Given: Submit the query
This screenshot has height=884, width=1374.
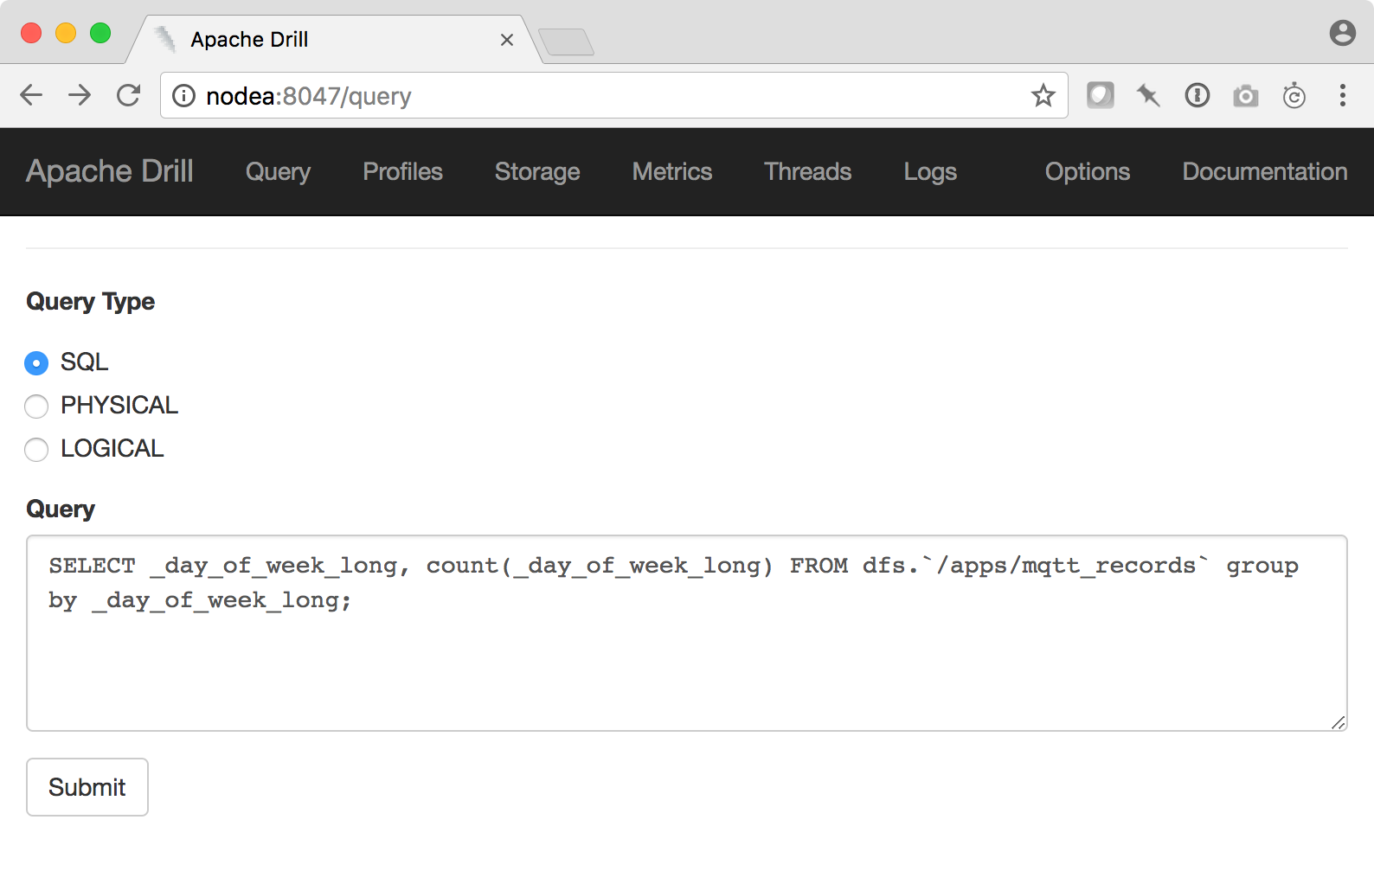Looking at the screenshot, I should 87,787.
